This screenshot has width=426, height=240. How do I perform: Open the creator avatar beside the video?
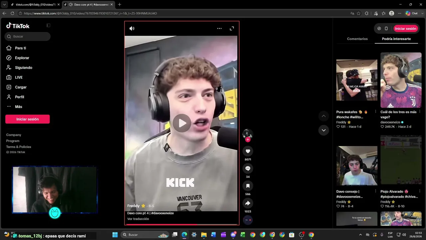pyautogui.click(x=248, y=134)
